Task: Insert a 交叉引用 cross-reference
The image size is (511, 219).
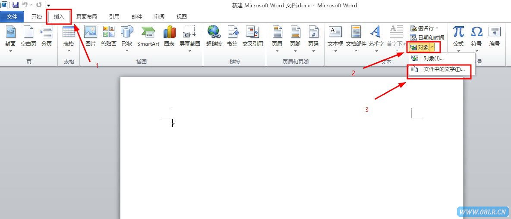Action: [x=252, y=36]
